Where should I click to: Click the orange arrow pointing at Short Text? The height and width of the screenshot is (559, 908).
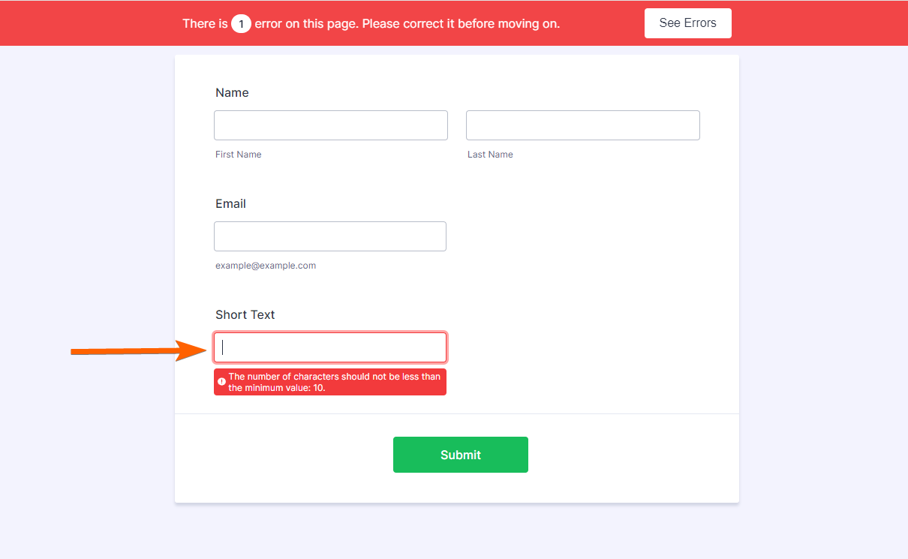pos(135,350)
